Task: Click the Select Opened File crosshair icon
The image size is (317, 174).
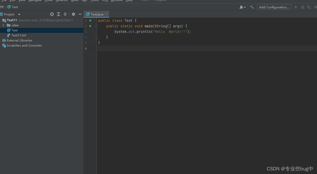Action: point(52,14)
